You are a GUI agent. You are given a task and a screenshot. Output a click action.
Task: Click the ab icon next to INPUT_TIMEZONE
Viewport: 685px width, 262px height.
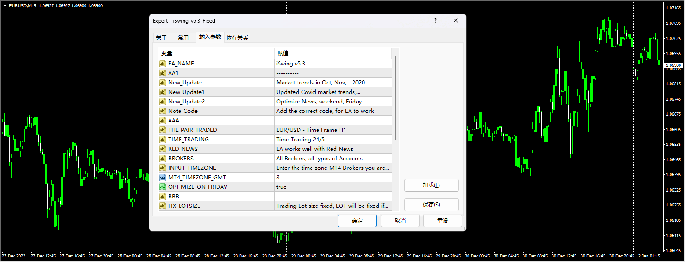[163, 168]
